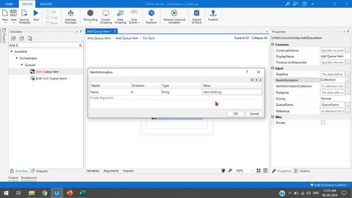Start the Recording tool
Image resolution: width=352 pixels, height=198 pixels.
click(90, 16)
